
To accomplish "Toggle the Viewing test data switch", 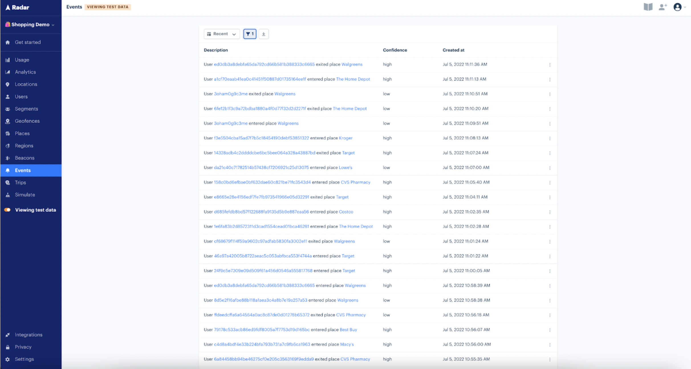I will (8, 210).
